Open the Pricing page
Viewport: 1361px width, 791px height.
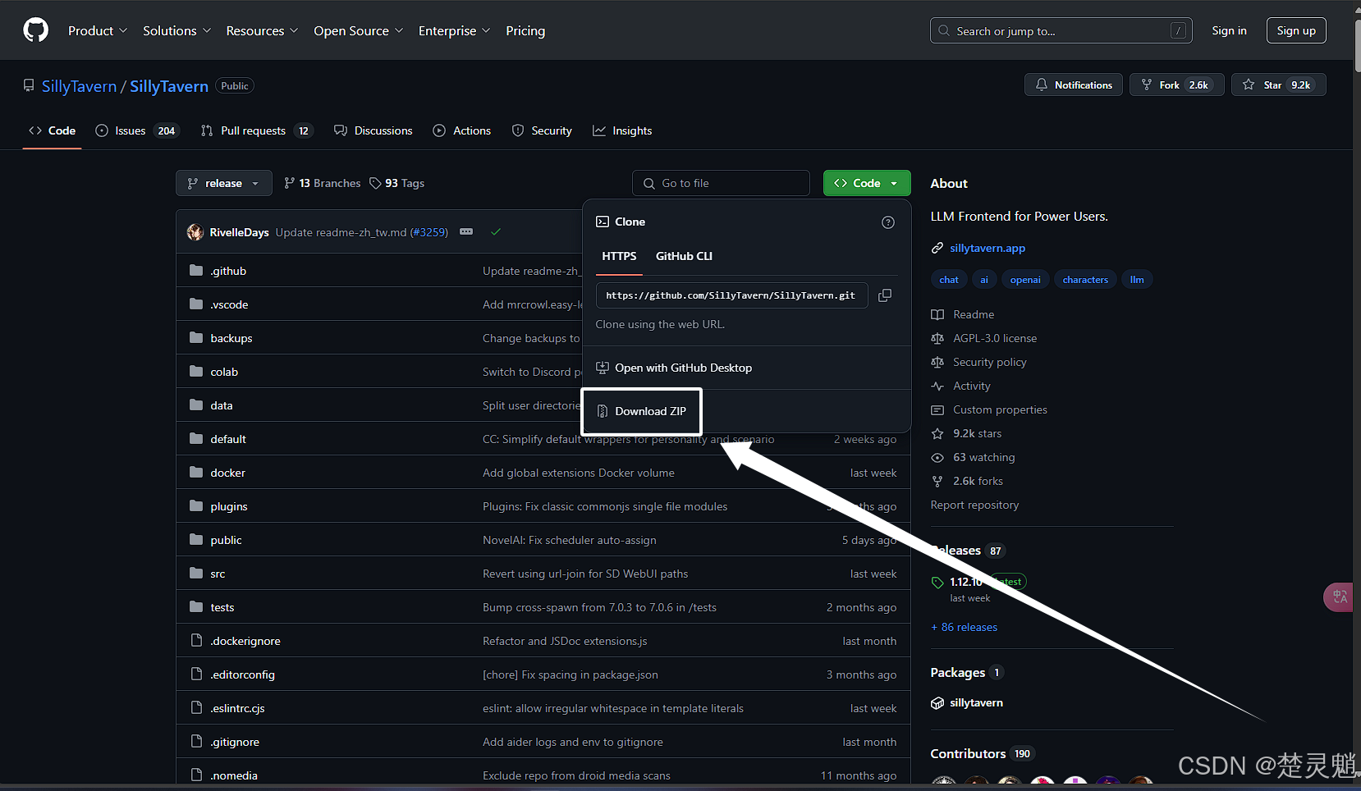(525, 30)
